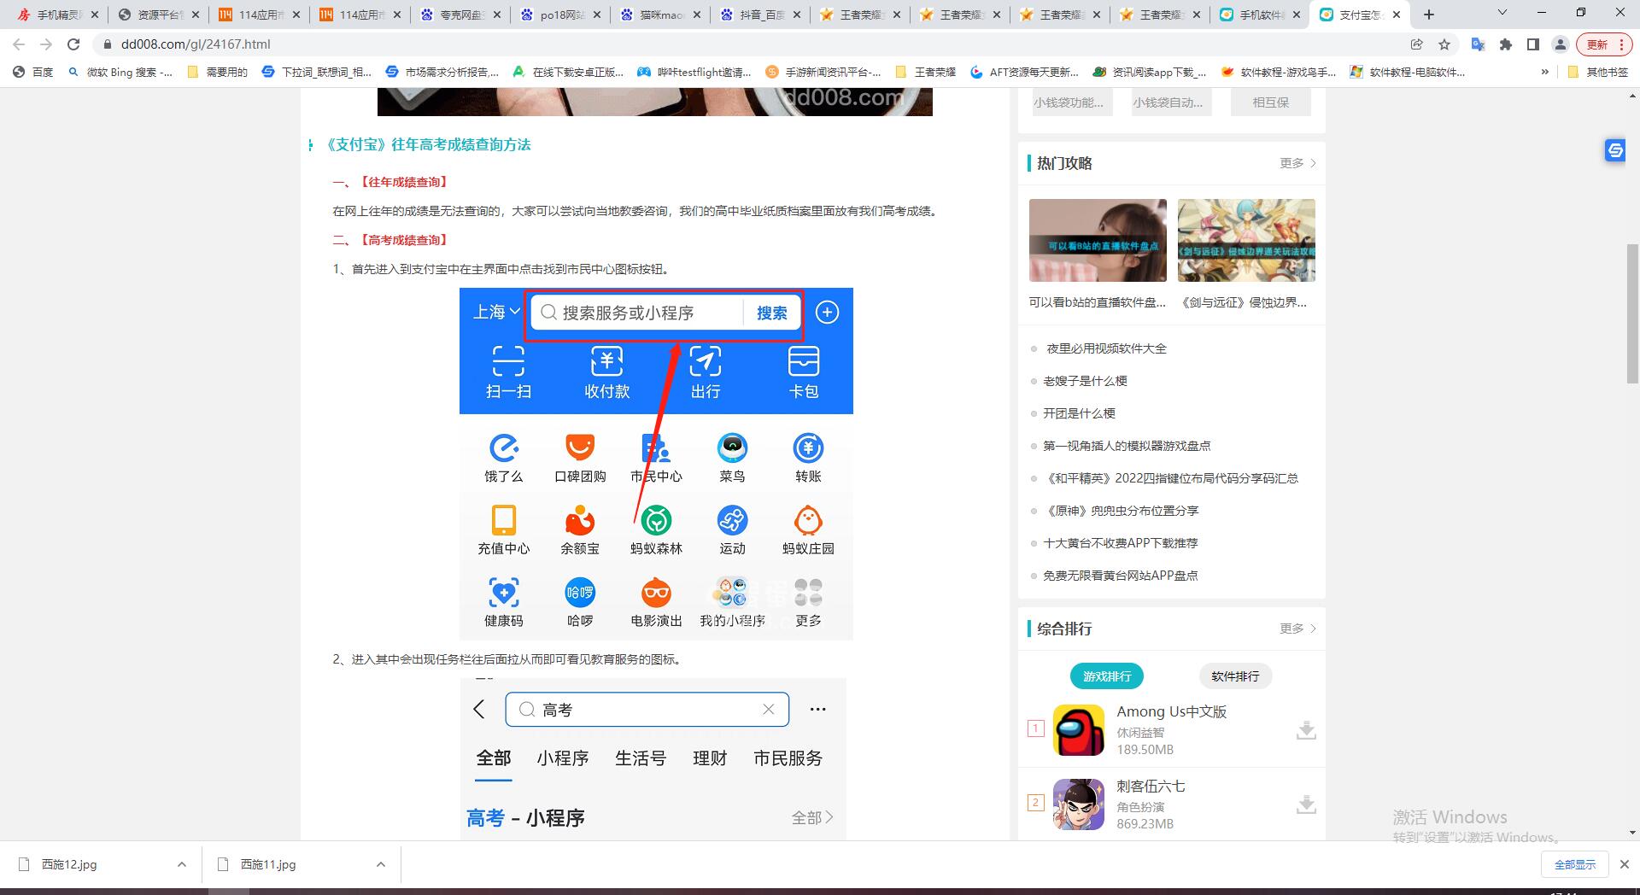1640x895 pixels.
Task: Click the 饿了么 icon in image
Action: pos(504,459)
